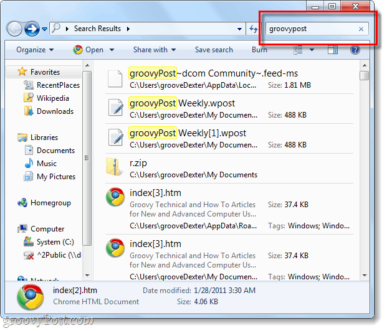Viewport: 387px width, 331px height.
Task: Open the address bar history dropdown
Action: point(239,29)
